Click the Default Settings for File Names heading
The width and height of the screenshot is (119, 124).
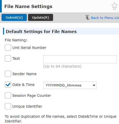[41, 32]
